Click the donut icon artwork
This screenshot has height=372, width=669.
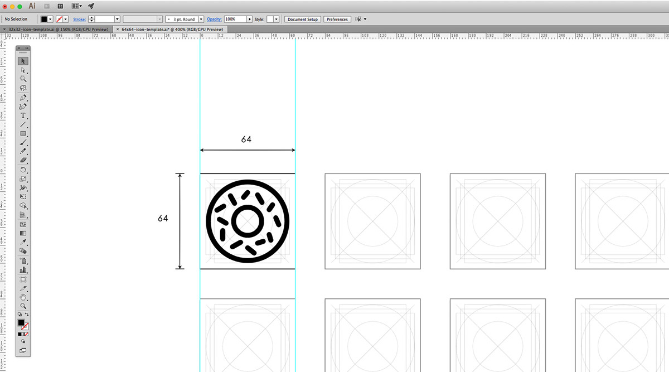pos(248,221)
